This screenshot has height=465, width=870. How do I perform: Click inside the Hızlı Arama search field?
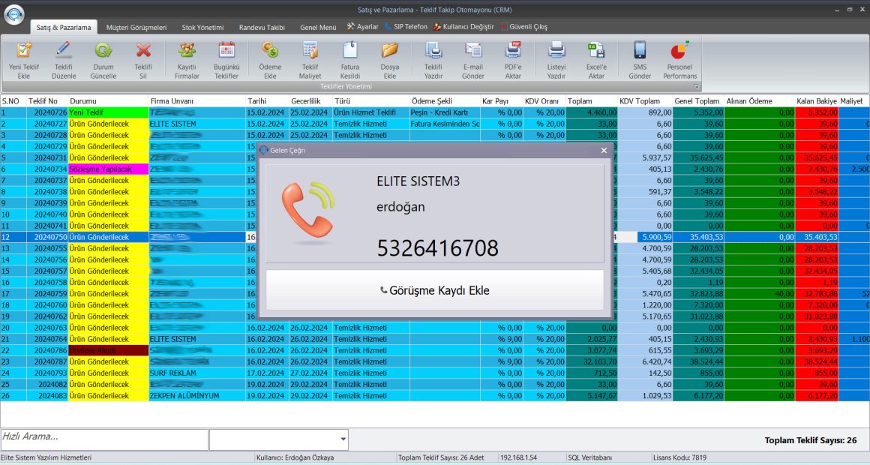point(105,439)
